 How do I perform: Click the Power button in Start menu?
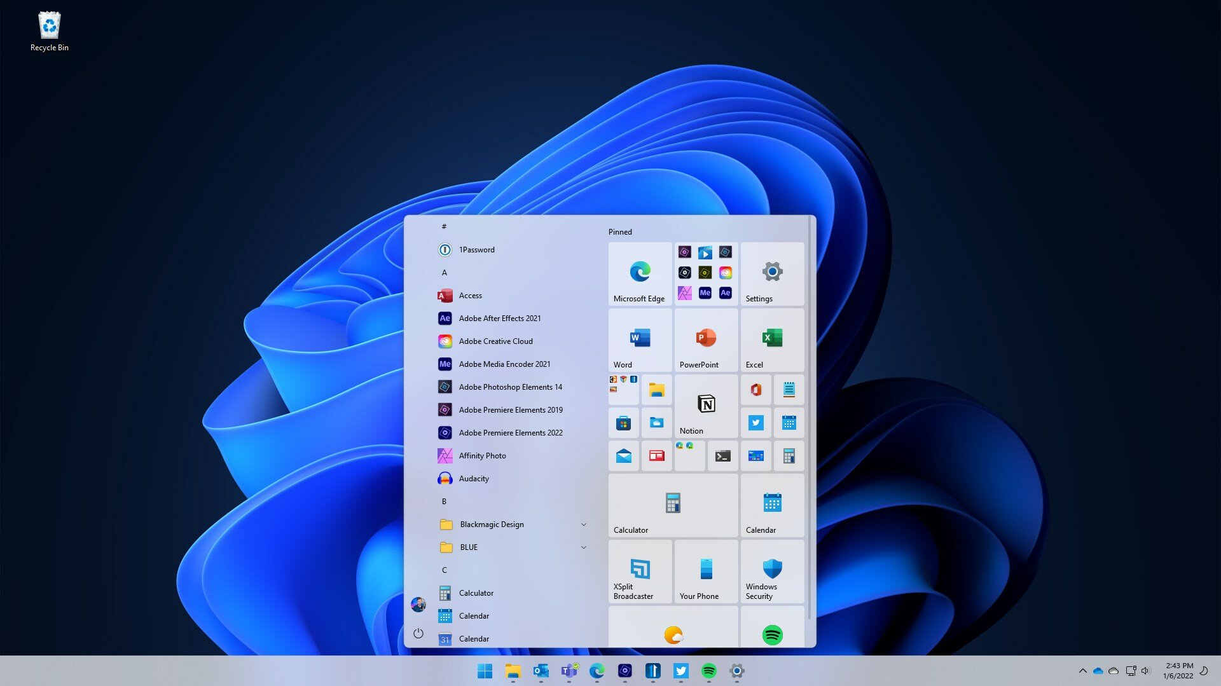418,633
